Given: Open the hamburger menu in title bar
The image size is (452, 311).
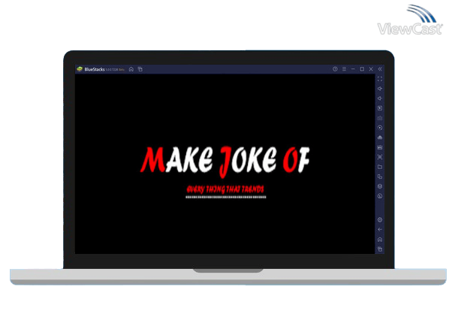Looking at the screenshot, I should pos(344,69).
